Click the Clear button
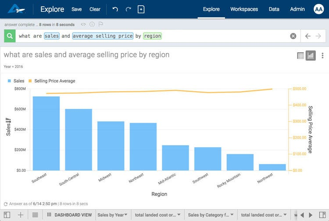Screen dimensions: 329x221 pyautogui.click(x=95, y=9)
